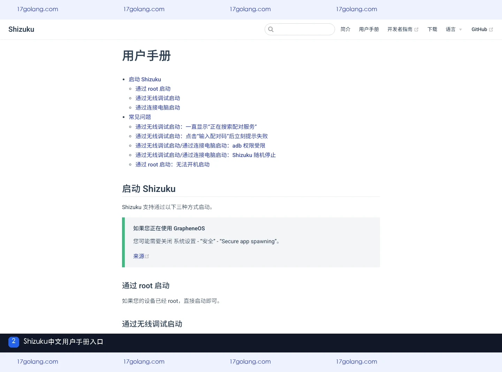Click the 通过 root 启动 section heading
The height and width of the screenshot is (372, 502).
(x=146, y=286)
